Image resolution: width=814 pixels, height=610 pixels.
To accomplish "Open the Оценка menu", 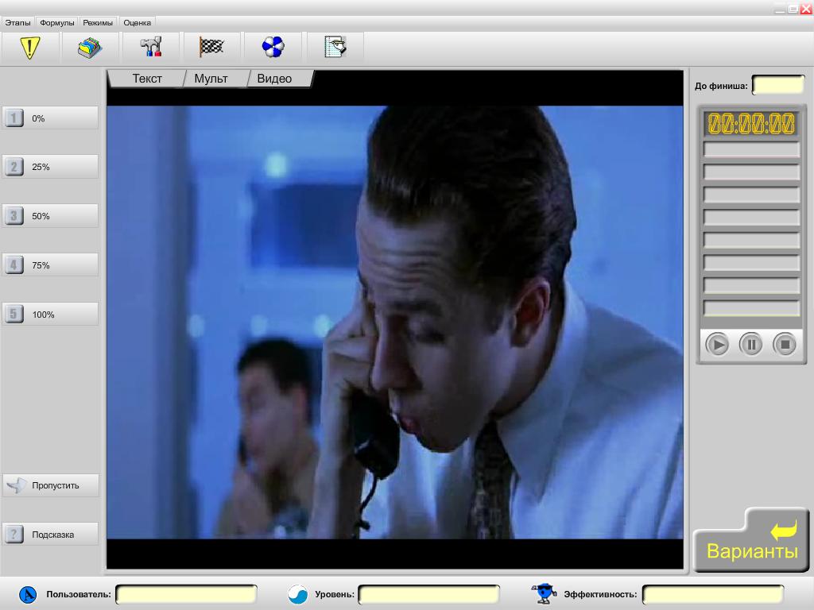I will (137, 23).
